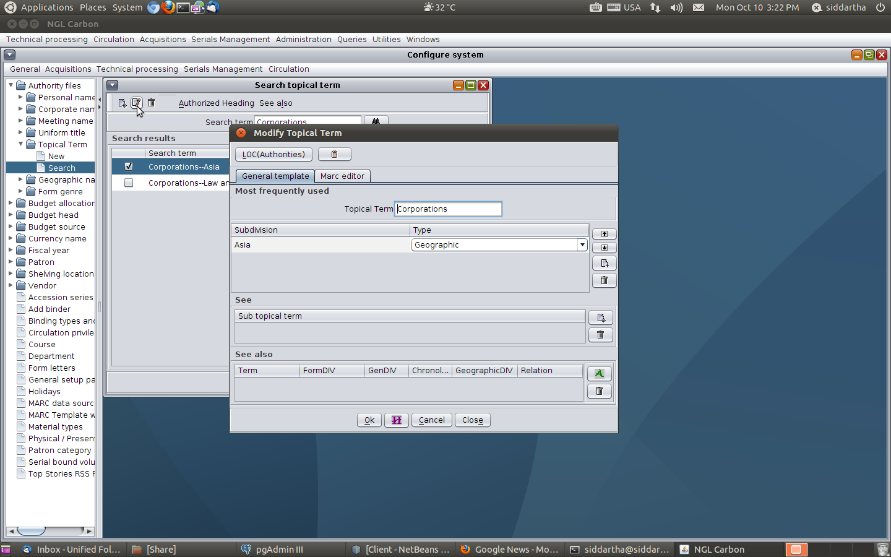Move subdivision up with the up-arrow button
Screen dimensions: 891x557
[604, 234]
